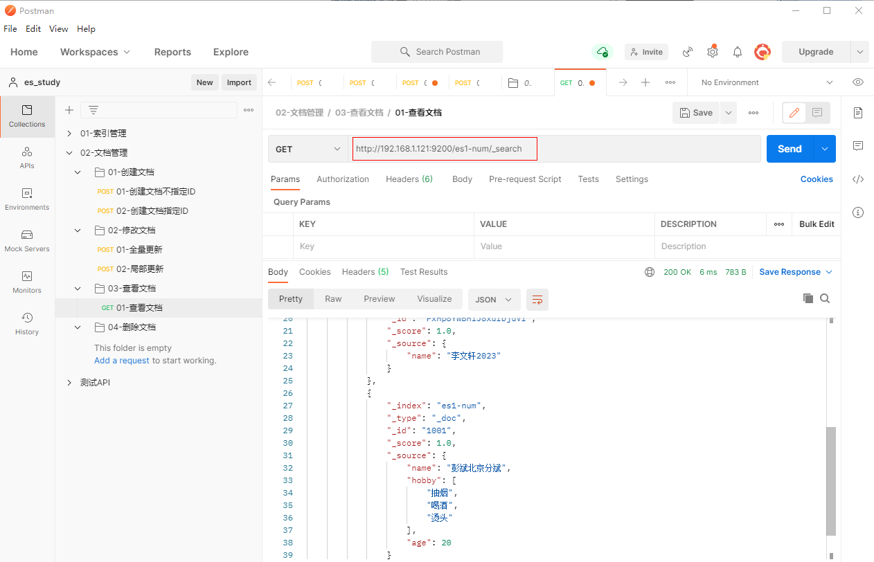Image resolution: width=874 pixels, height=562 pixels.
Task: Switch to comment mode icon
Action: pos(817,113)
